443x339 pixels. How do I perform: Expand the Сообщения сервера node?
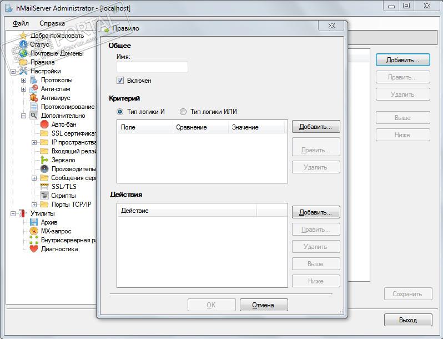click(x=34, y=178)
